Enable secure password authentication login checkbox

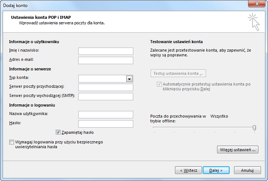pyautogui.click(x=11, y=142)
